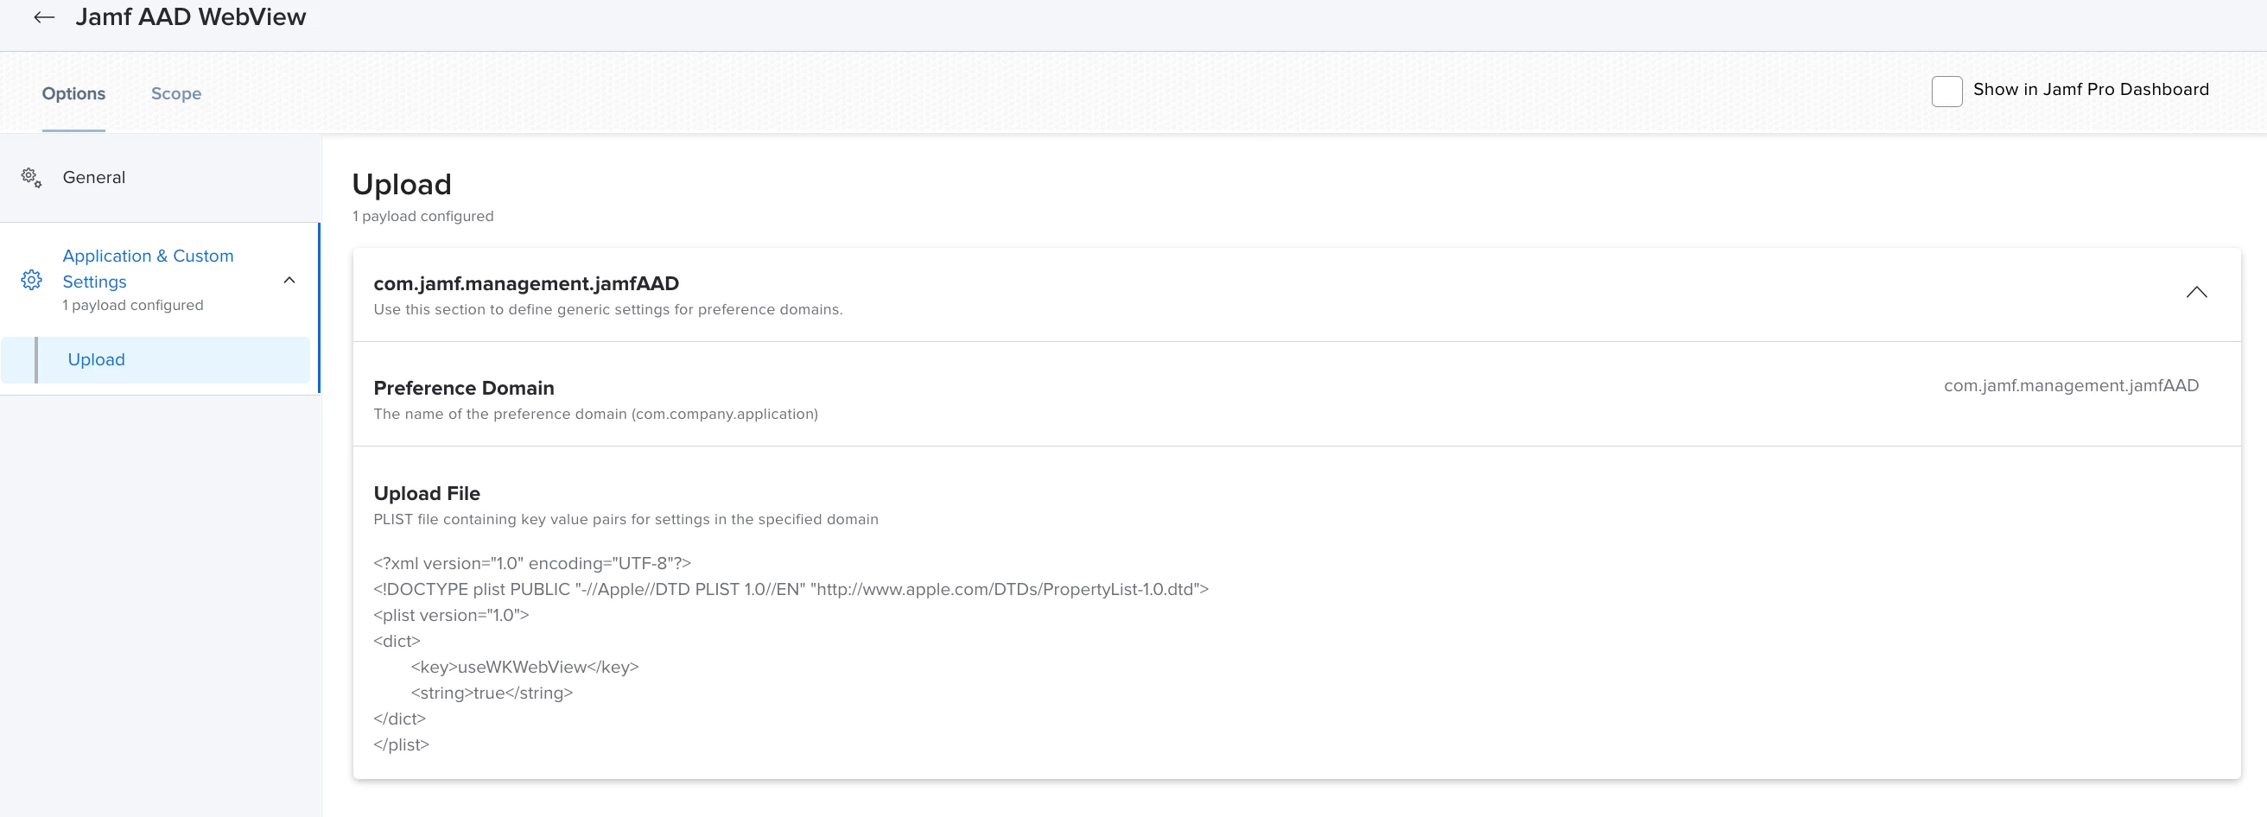Select Application & Custom Settings in sidebar

tap(148, 269)
